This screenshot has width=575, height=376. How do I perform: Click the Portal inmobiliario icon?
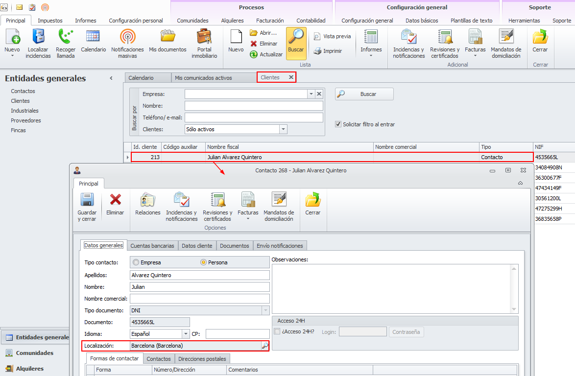204,37
